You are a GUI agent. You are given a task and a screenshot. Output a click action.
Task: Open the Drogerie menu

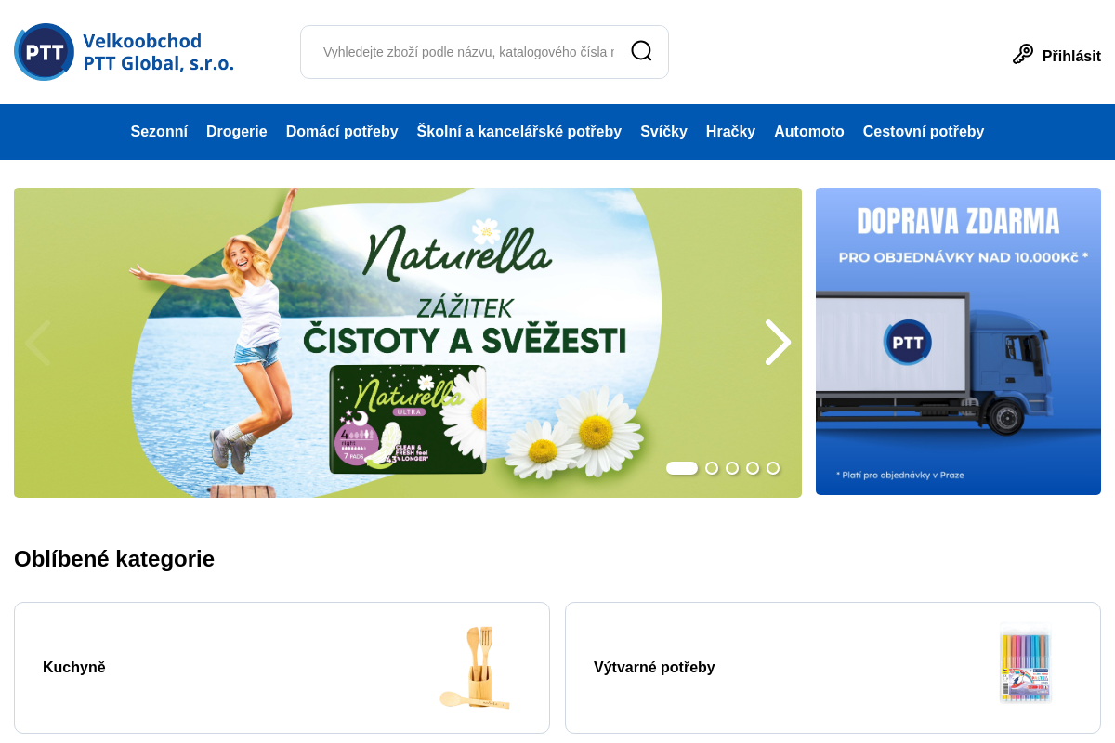(x=237, y=131)
